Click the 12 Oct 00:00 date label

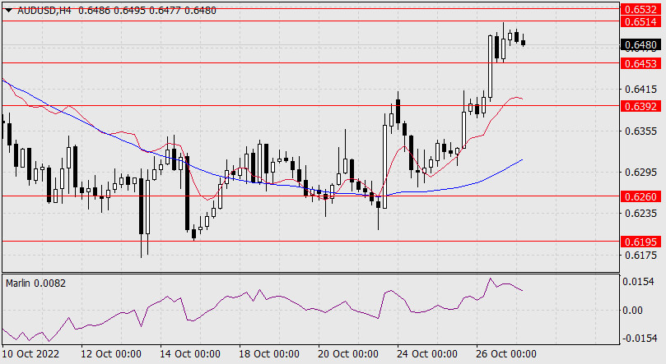click(110, 354)
